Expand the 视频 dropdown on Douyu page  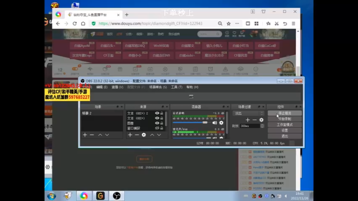pos(140,34)
